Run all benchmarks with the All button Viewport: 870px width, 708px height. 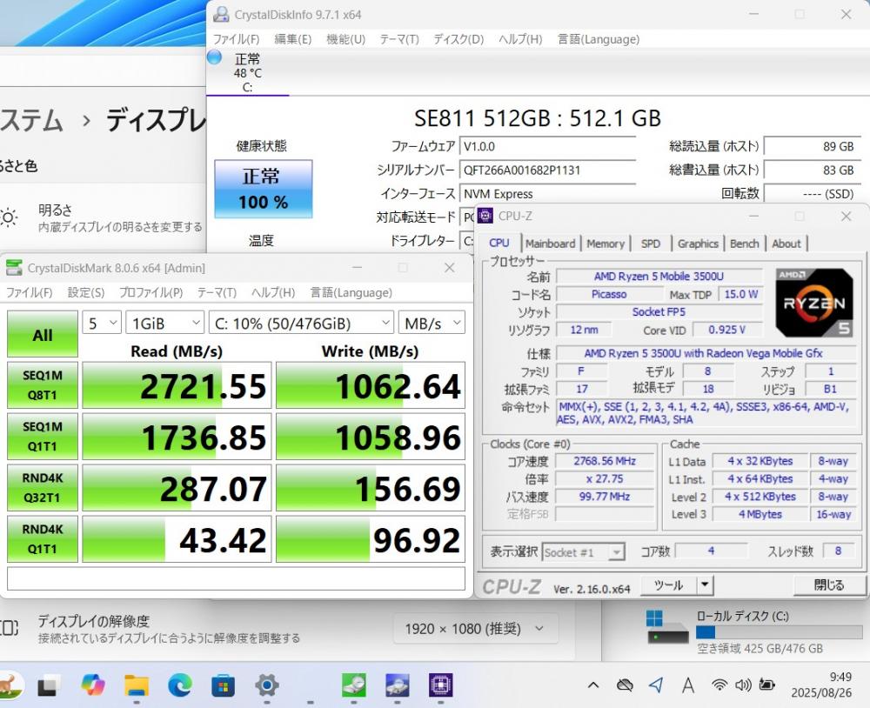pyautogui.click(x=42, y=334)
